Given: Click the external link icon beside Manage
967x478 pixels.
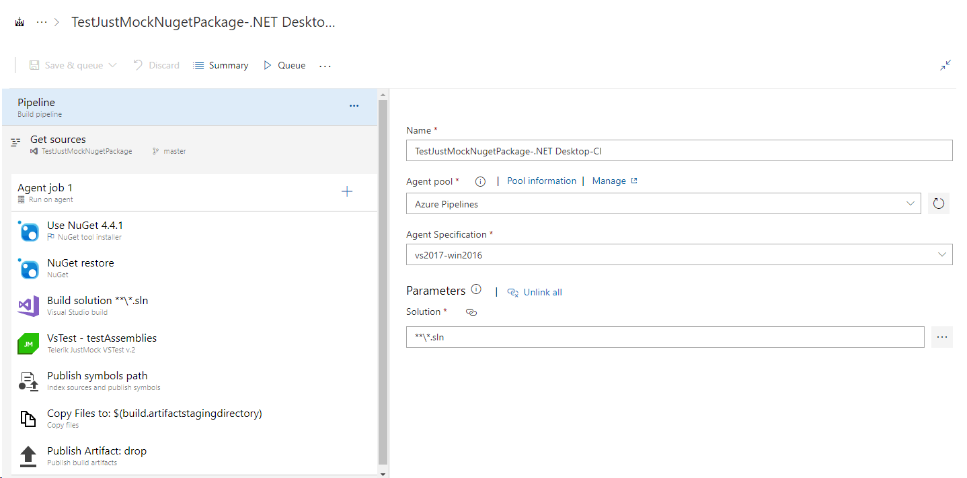Looking at the screenshot, I should 633,181.
